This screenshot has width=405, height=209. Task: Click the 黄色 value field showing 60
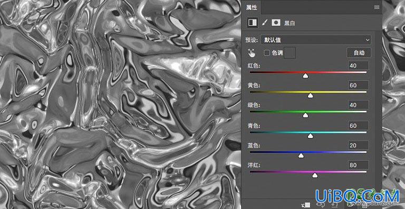358,86
